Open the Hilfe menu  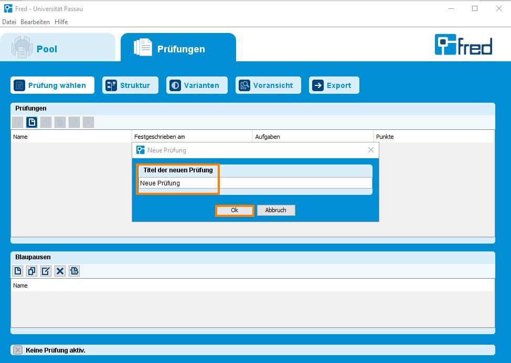(x=61, y=22)
